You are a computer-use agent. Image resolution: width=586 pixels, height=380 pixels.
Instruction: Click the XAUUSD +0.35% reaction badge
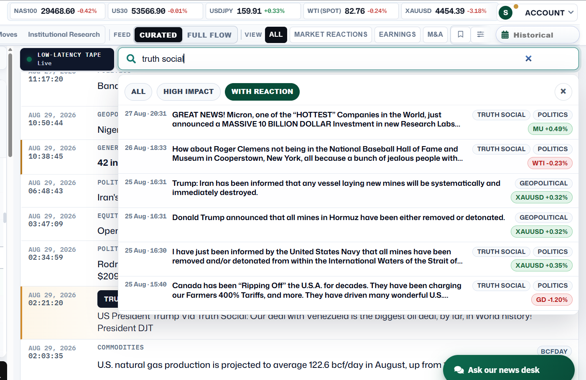tap(541, 266)
